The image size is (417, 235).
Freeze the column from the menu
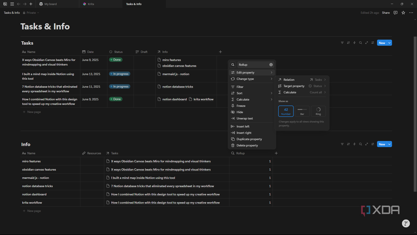tap(252, 106)
